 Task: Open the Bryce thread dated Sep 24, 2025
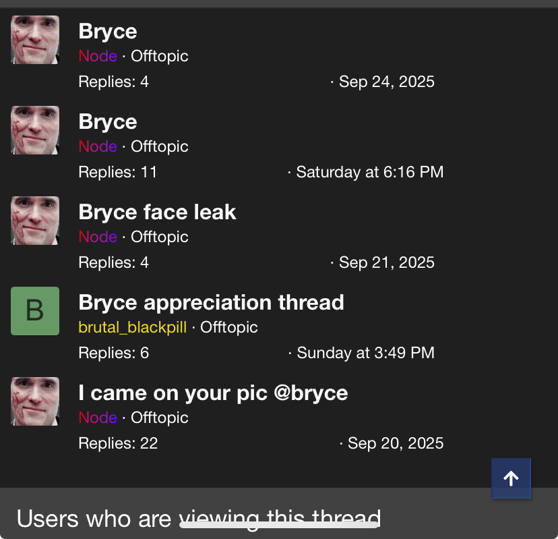(x=108, y=32)
